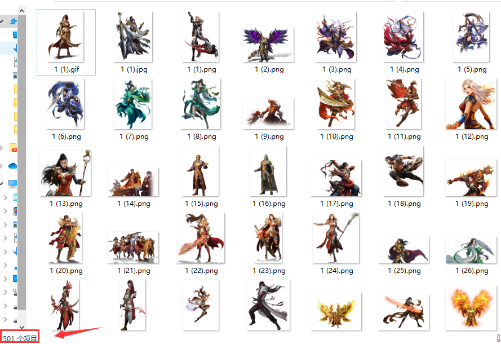Click the file name "1 (24).png"

[337, 271]
